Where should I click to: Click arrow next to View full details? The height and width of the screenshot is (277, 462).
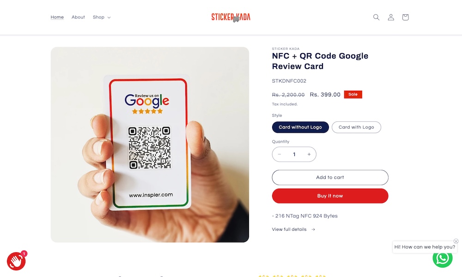[x=313, y=229]
